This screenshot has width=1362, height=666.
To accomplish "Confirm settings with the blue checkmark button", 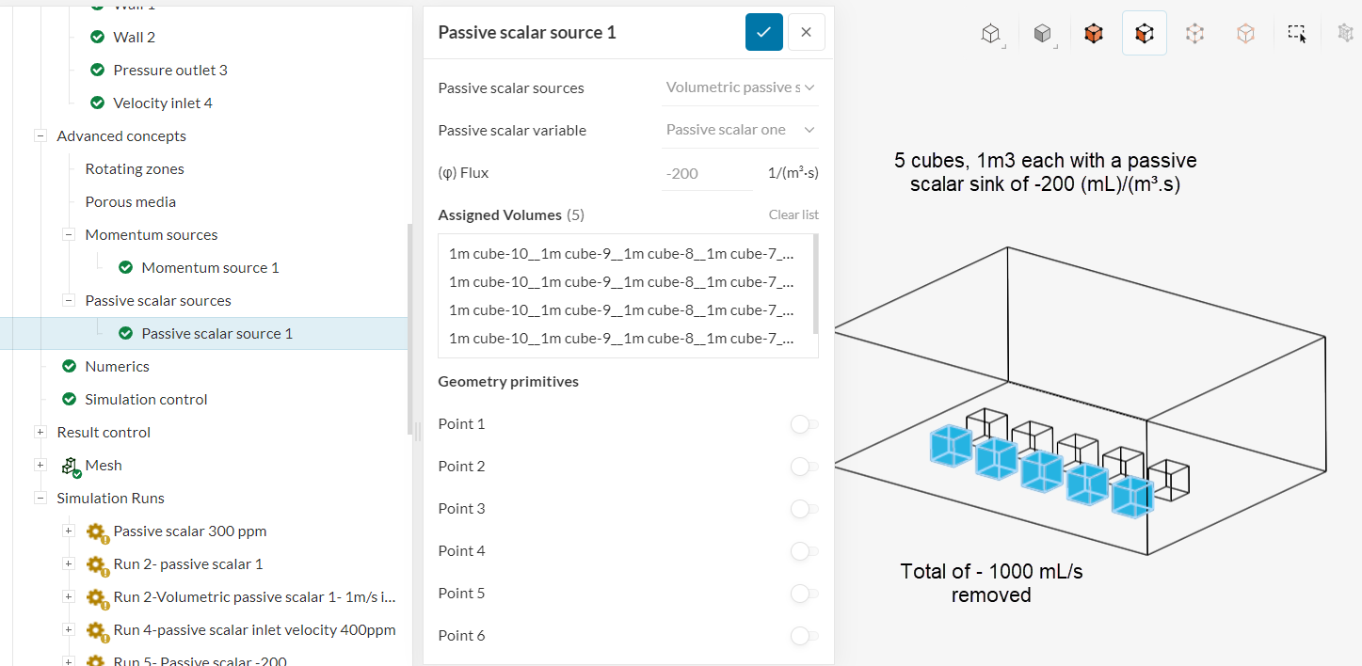I will point(763,32).
